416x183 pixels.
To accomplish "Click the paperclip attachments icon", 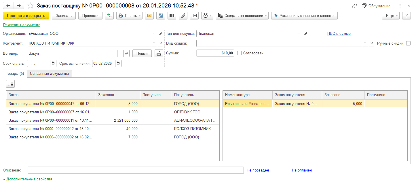I will (183, 16).
